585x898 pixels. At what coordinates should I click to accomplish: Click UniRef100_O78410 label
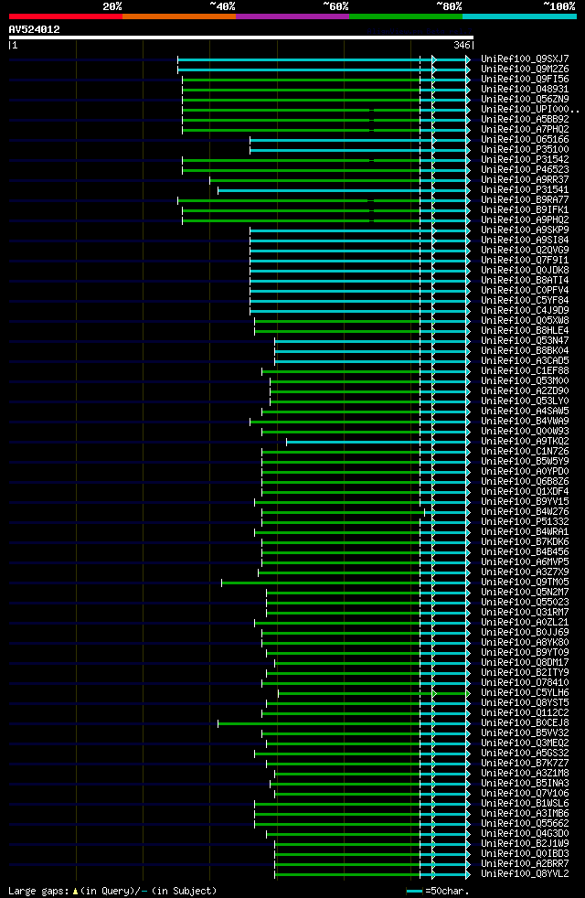click(x=525, y=683)
